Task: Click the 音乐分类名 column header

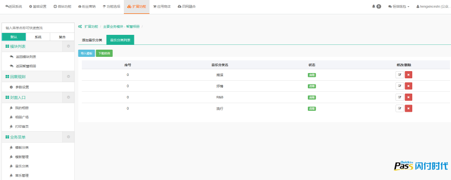Action: (220, 65)
